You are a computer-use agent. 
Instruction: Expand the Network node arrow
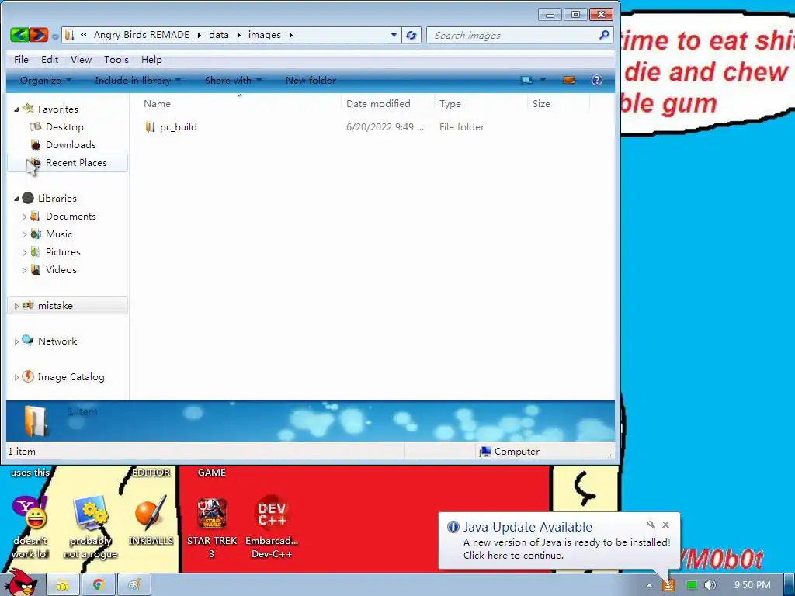[16, 341]
